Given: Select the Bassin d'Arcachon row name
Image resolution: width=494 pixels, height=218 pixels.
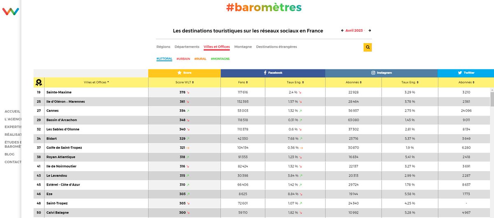Looking at the screenshot, I should [62, 120].
